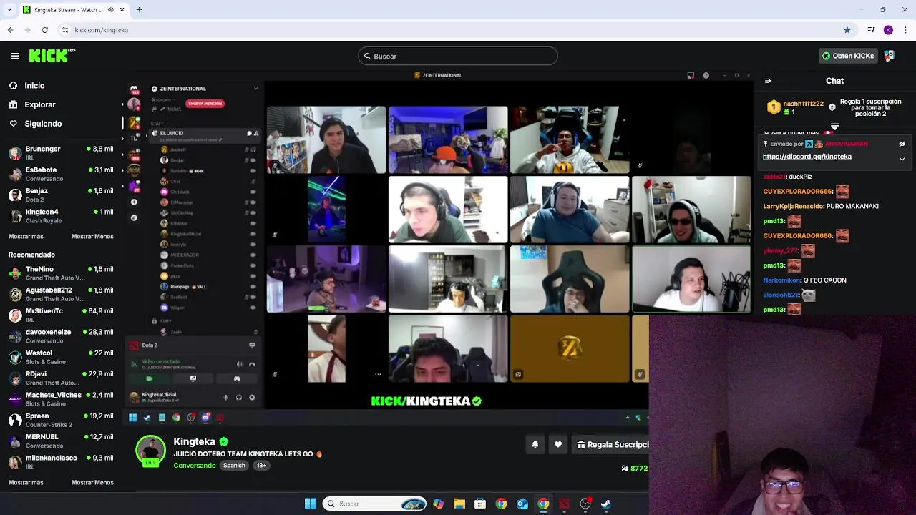
Task: Open the profile avatar in Kick header
Action: (889, 56)
